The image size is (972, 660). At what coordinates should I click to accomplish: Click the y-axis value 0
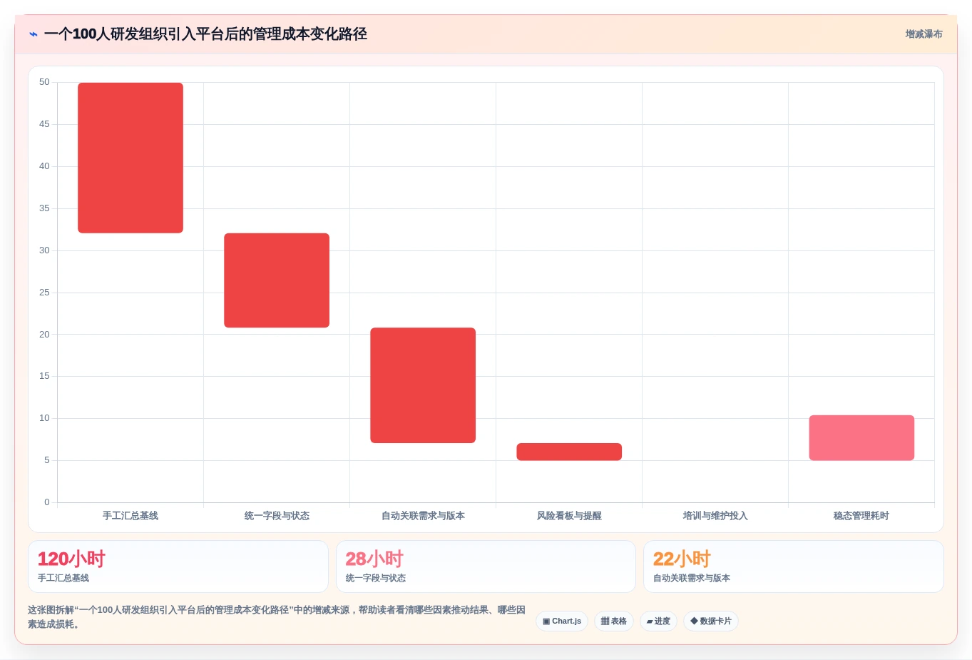coord(47,502)
